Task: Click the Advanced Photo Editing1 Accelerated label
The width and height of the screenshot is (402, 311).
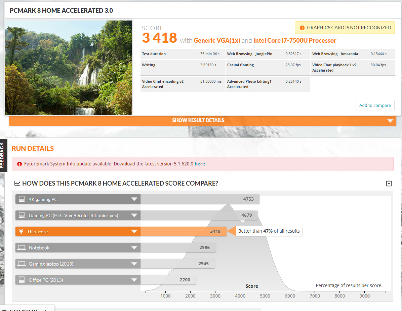Action: point(249,84)
